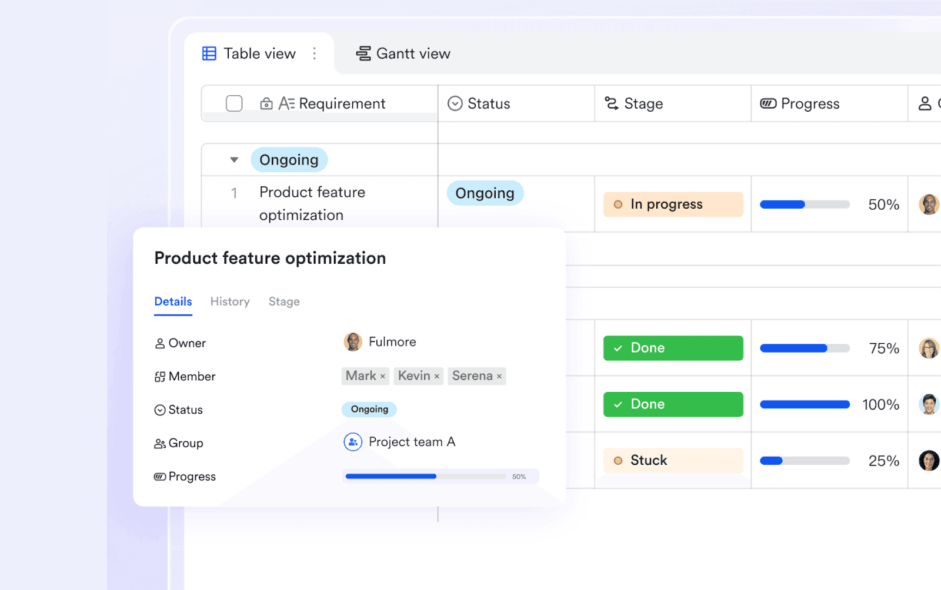Click the Owner field icon in the details

coord(159,343)
